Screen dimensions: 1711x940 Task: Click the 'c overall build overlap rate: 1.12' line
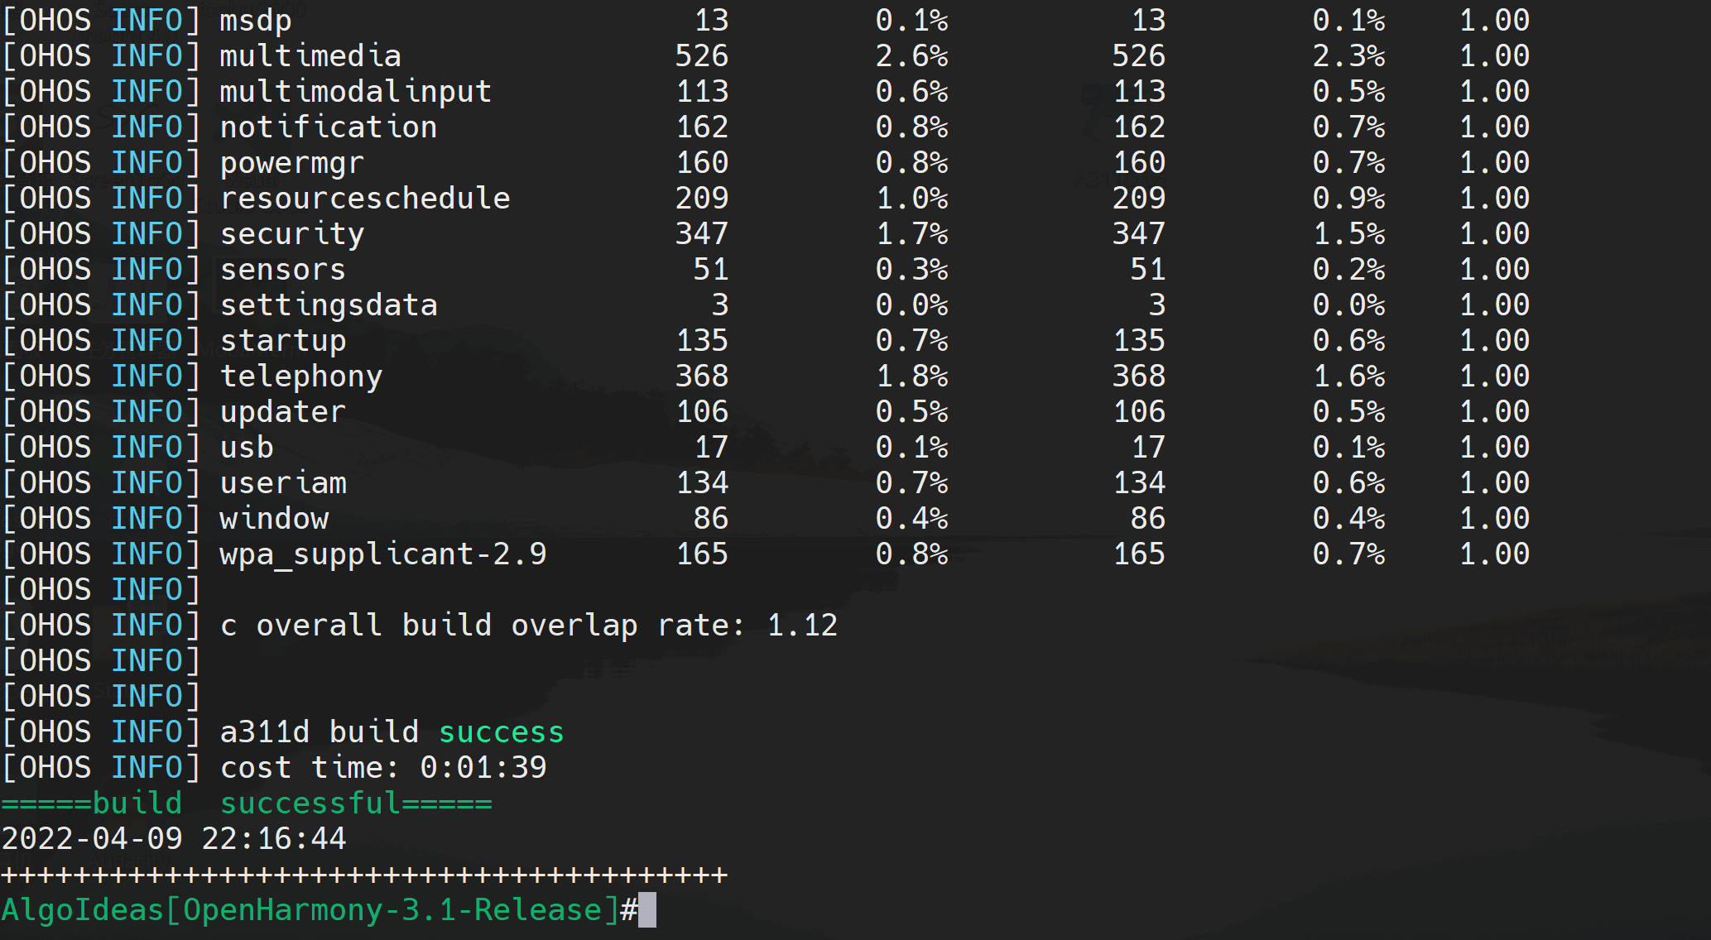(x=528, y=626)
